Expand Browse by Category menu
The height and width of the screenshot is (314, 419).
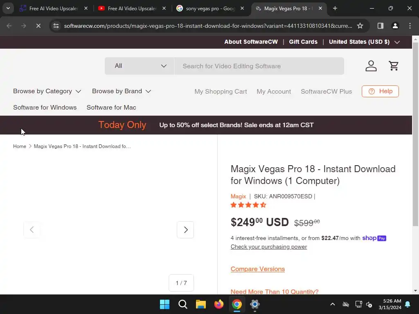pyautogui.click(x=47, y=91)
